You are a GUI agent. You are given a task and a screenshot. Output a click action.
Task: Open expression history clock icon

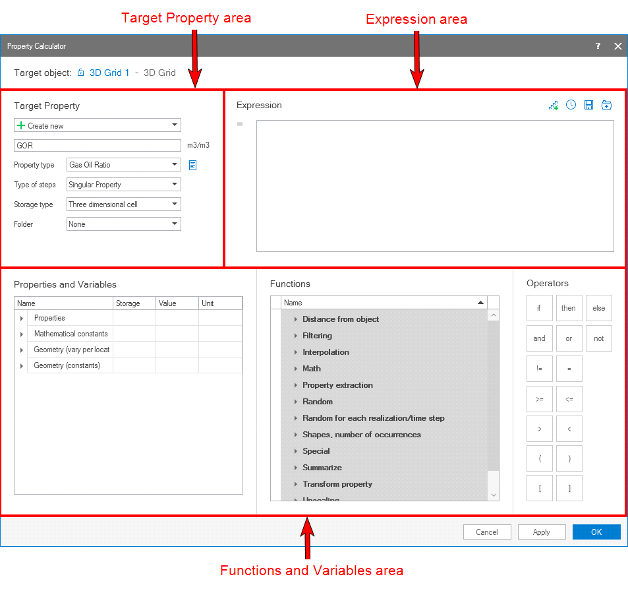[571, 105]
